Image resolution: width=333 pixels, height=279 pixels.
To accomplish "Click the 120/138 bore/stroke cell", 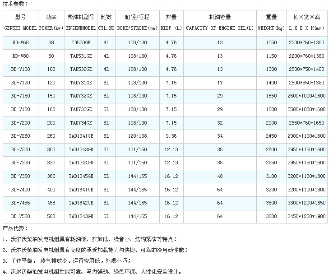I will pos(137,136).
